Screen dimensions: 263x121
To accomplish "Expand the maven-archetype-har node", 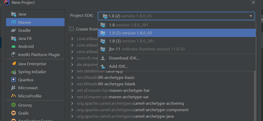I will (x=72, y=90).
